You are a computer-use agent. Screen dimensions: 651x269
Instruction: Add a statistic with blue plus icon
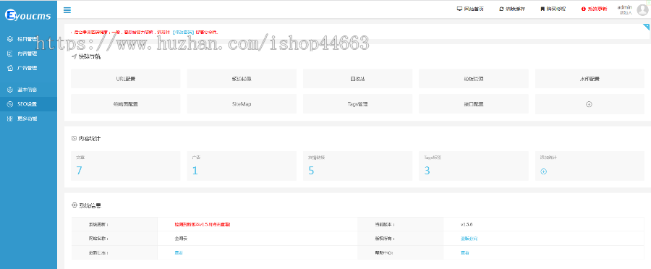coord(543,171)
